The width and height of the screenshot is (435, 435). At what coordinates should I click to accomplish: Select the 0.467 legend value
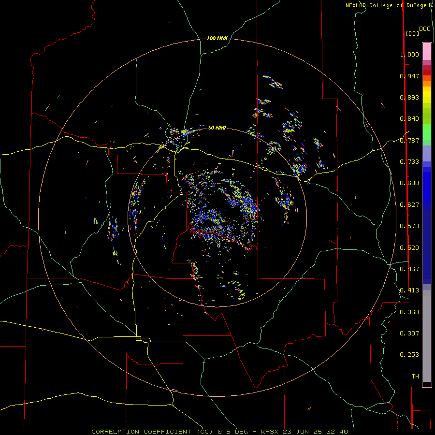pyautogui.click(x=409, y=269)
